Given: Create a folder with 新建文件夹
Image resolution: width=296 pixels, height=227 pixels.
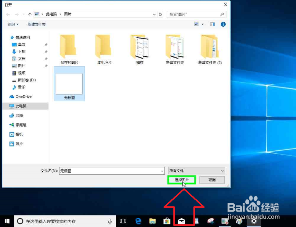Looking at the screenshot, I should [37, 24].
